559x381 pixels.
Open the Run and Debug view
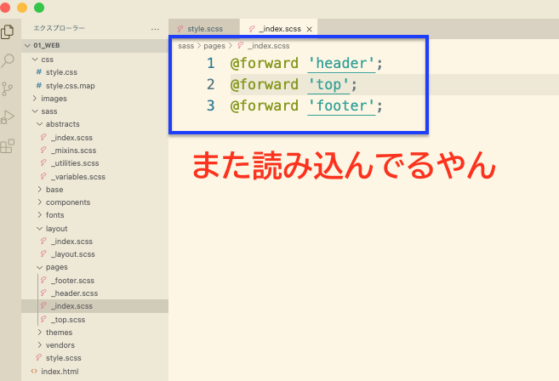(x=8, y=117)
